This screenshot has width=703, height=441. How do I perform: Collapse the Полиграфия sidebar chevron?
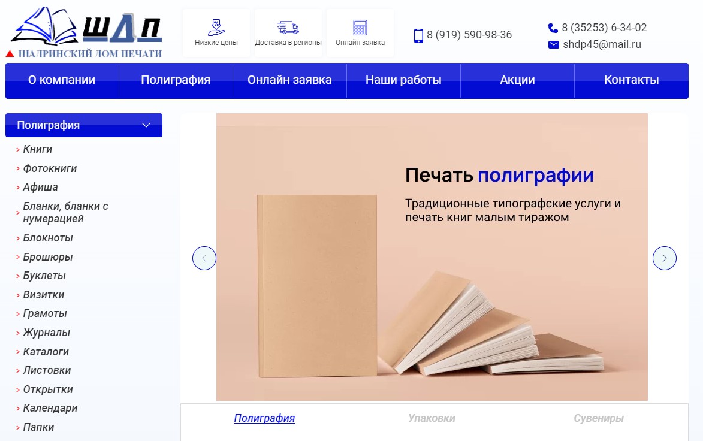(146, 125)
